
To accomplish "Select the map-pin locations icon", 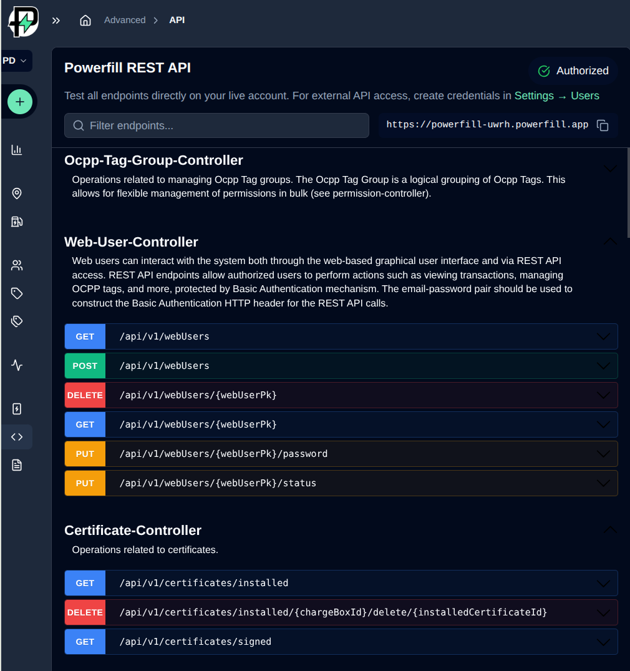I will point(16,193).
